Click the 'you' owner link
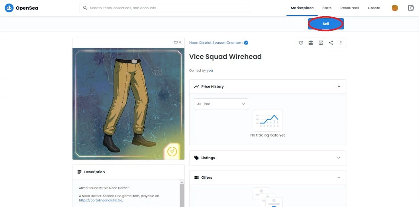Image resolution: width=419 pixels, height=207 pixels. pyautogui.click(x=210, y=70)
